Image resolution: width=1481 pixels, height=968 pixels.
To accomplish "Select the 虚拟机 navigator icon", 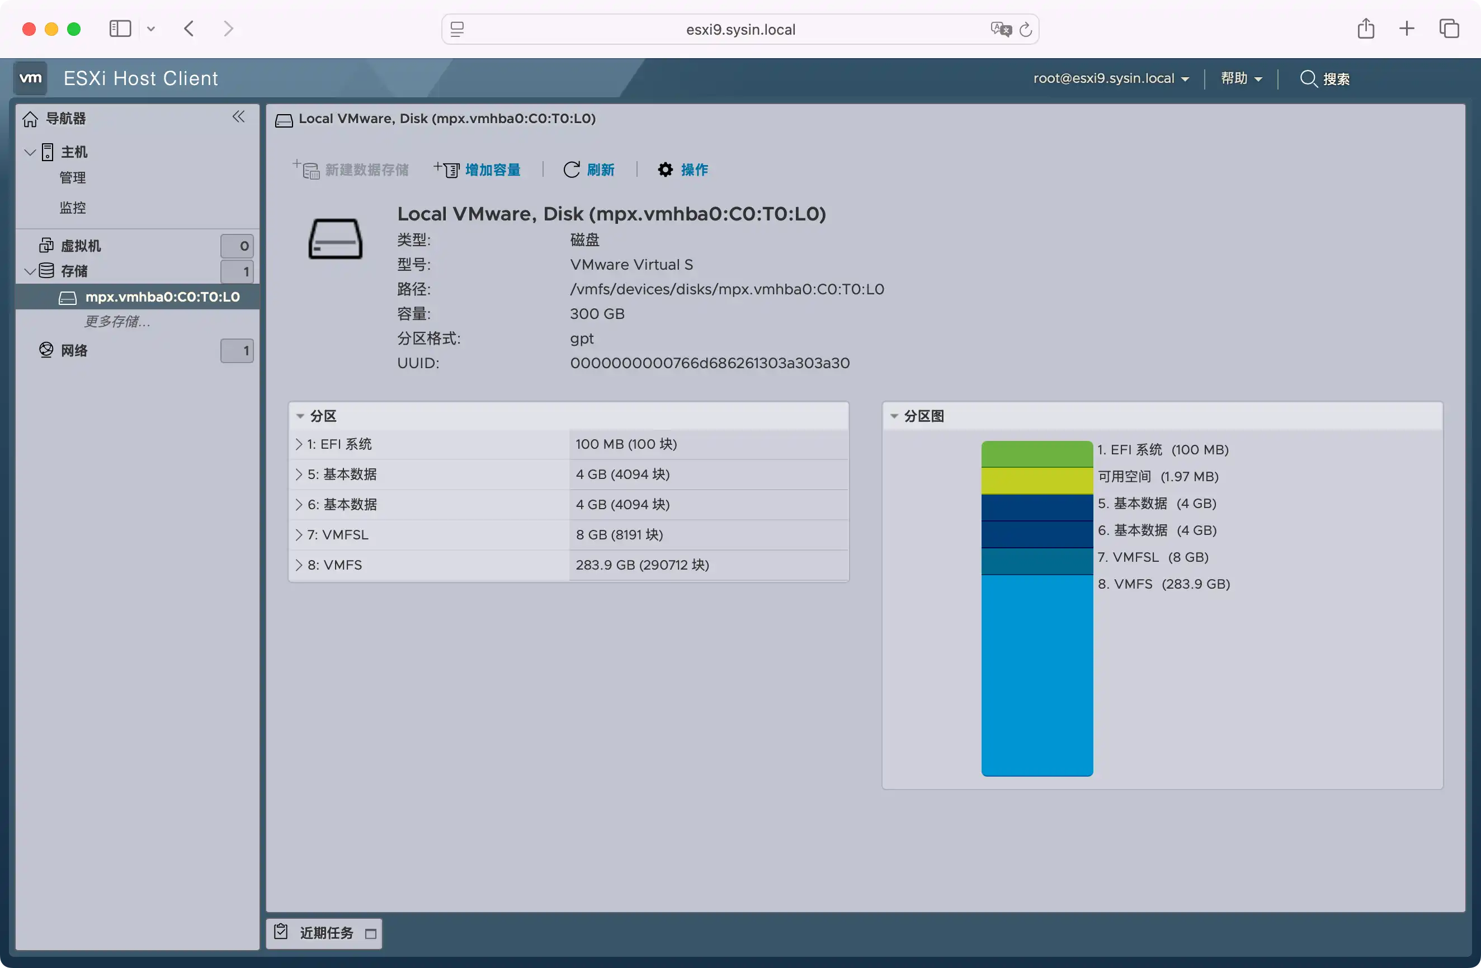I will (46, 245).
